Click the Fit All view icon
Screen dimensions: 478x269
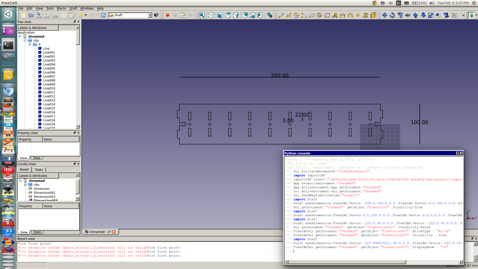point(202,15)
